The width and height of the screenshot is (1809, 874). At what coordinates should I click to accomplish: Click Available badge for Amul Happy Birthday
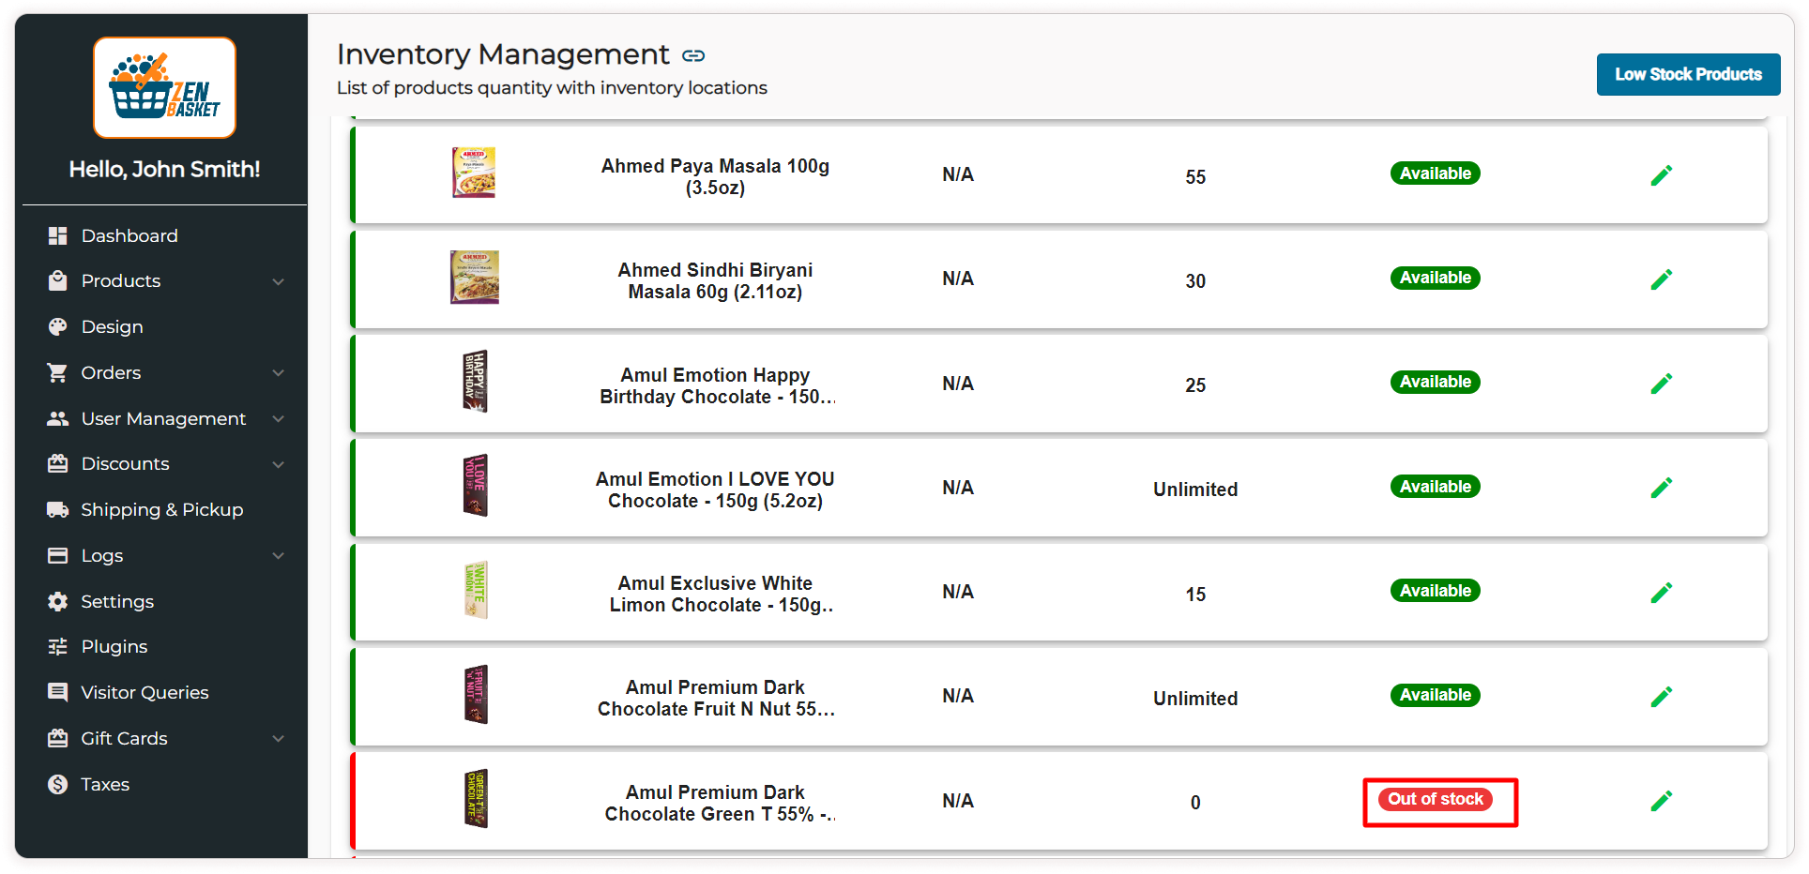coord(1435,382)
